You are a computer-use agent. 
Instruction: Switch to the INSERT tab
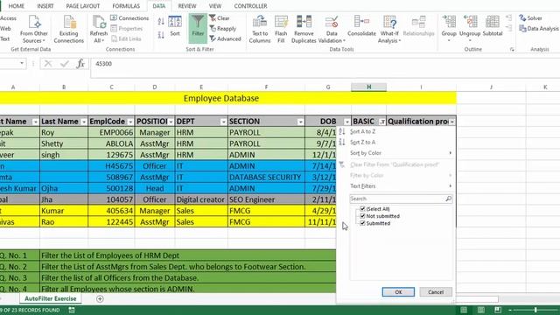[x=45, y=6]
